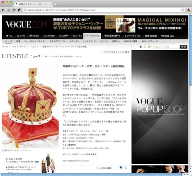Click the article headline 帝国ホテルアーケードで
192x176 pixels.
click(x=95, y=66)
